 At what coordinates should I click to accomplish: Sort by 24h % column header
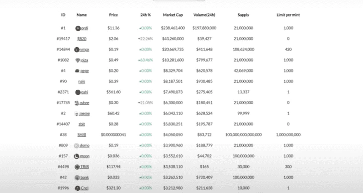pyautogui.click(x=145, y=15)
